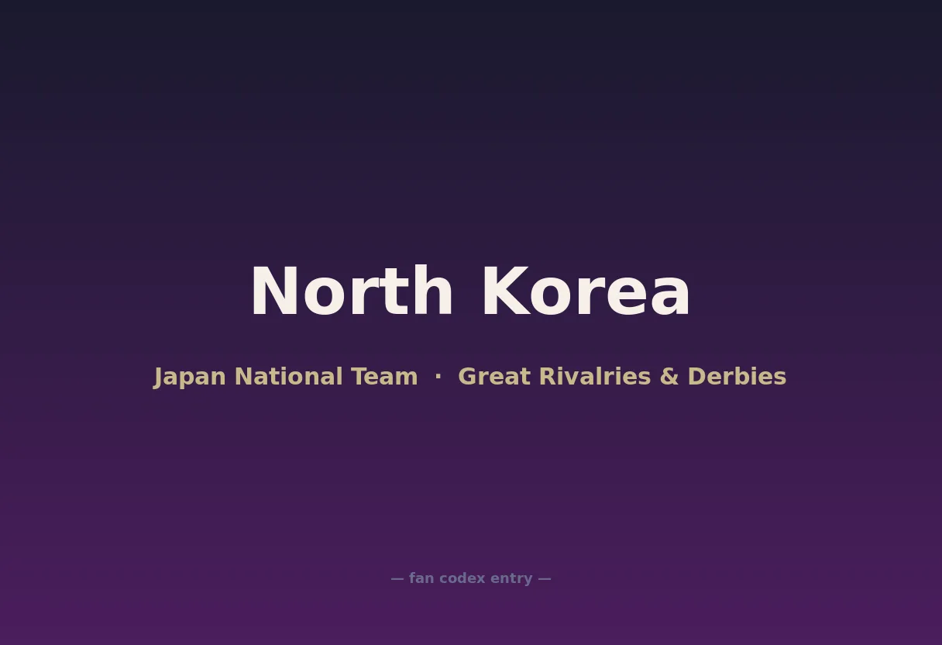Click the North Korea title

470,292
